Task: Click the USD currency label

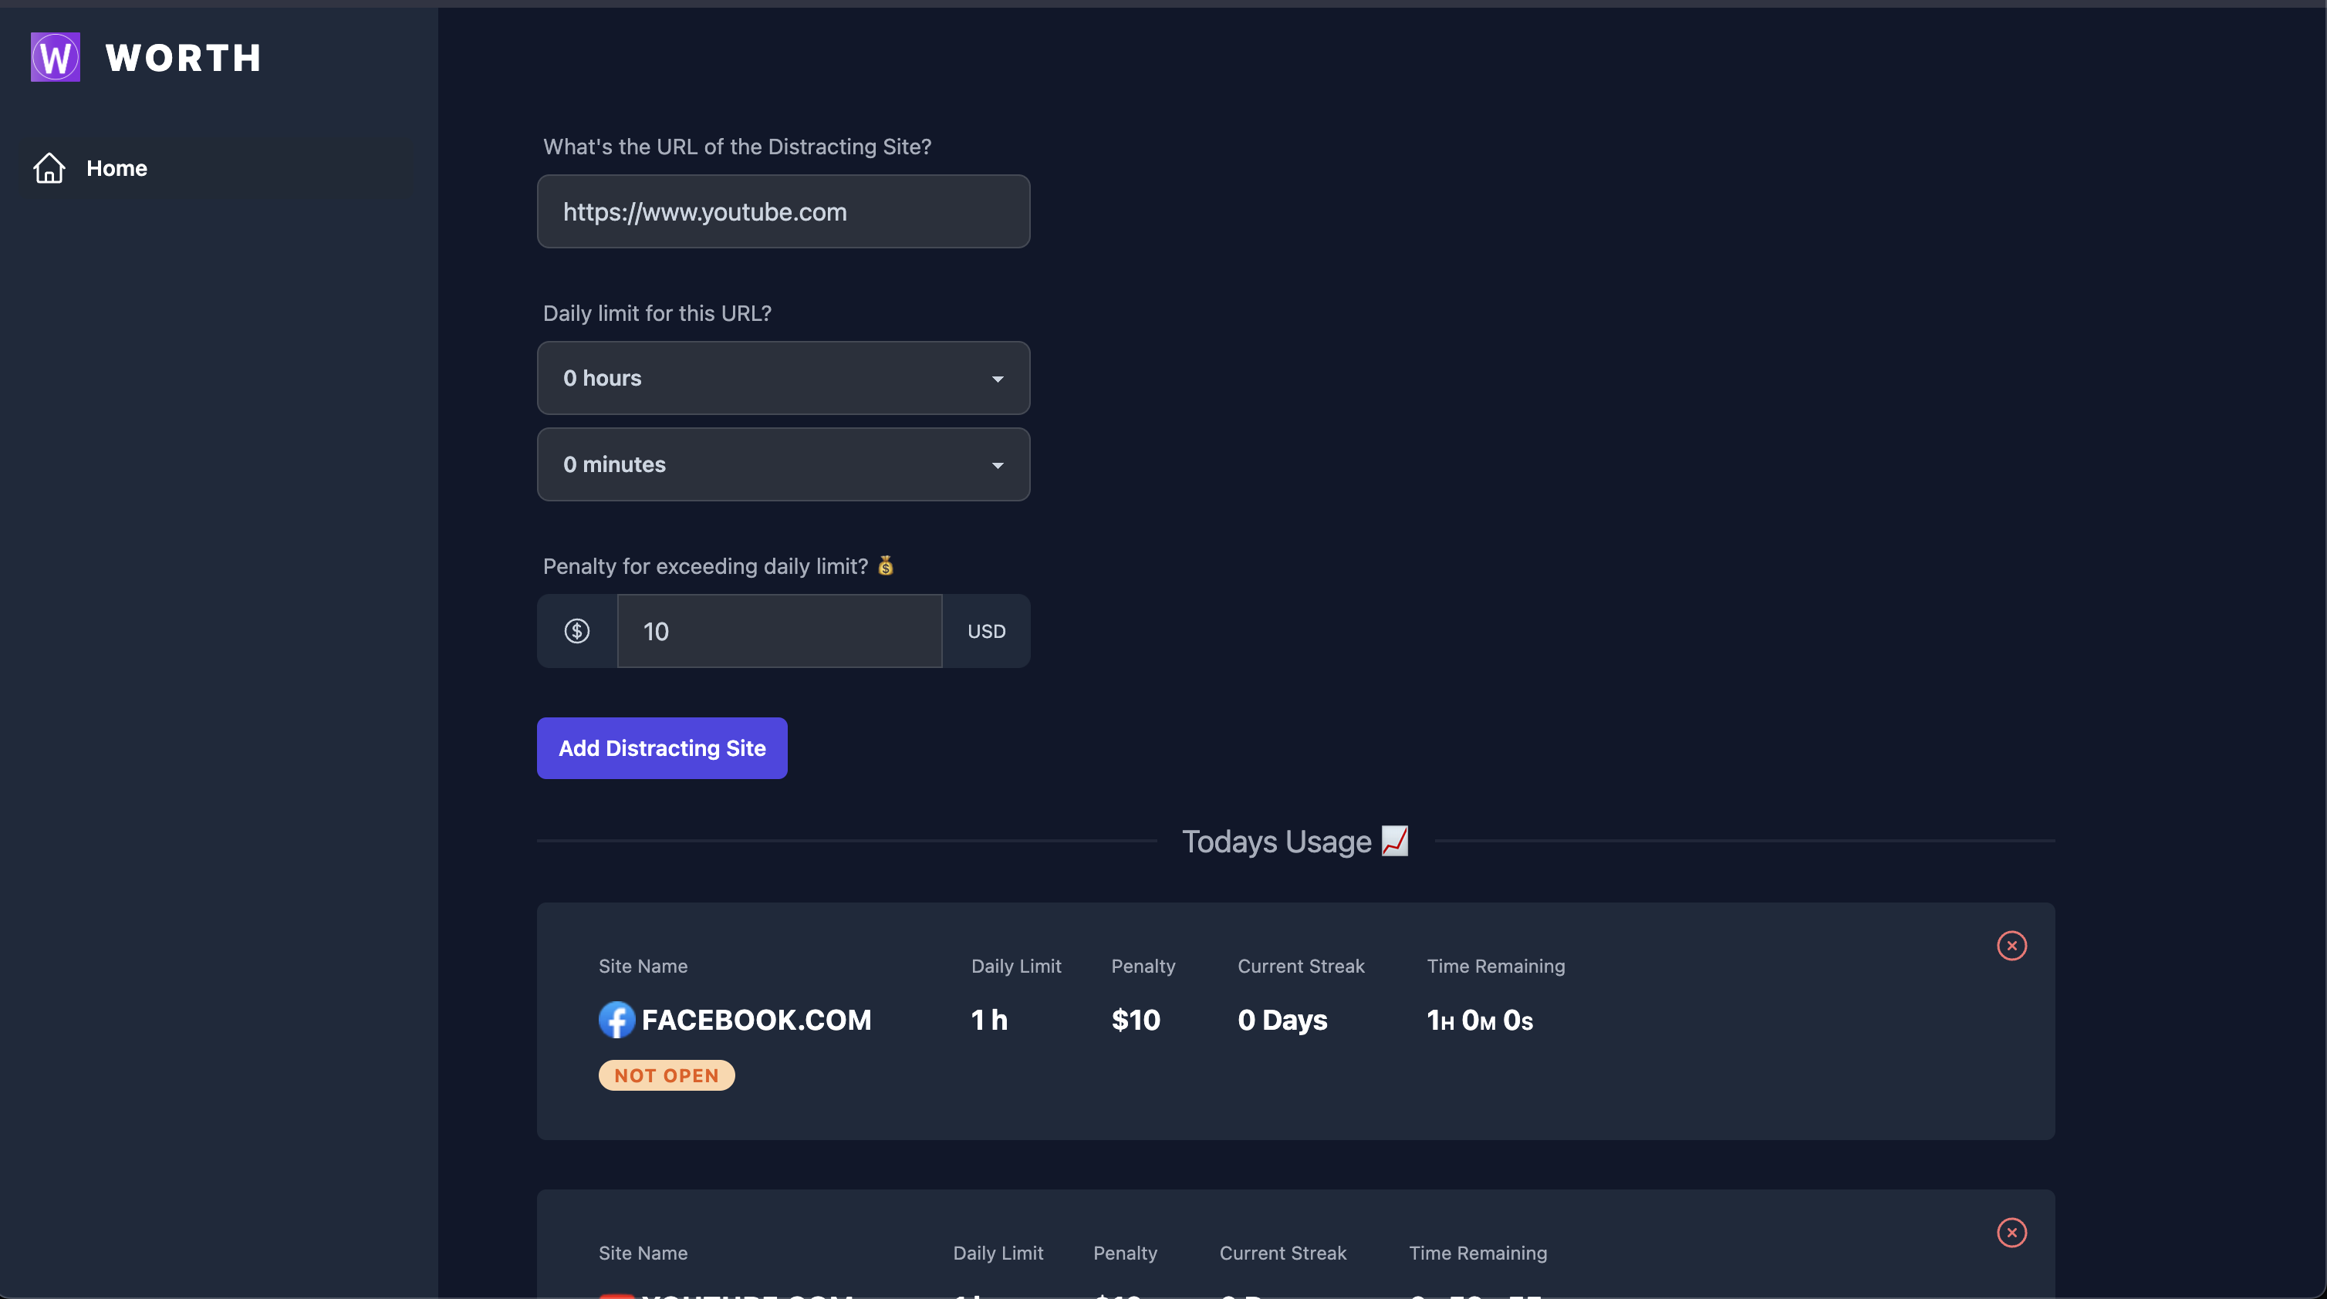Action: pos(985,630)
